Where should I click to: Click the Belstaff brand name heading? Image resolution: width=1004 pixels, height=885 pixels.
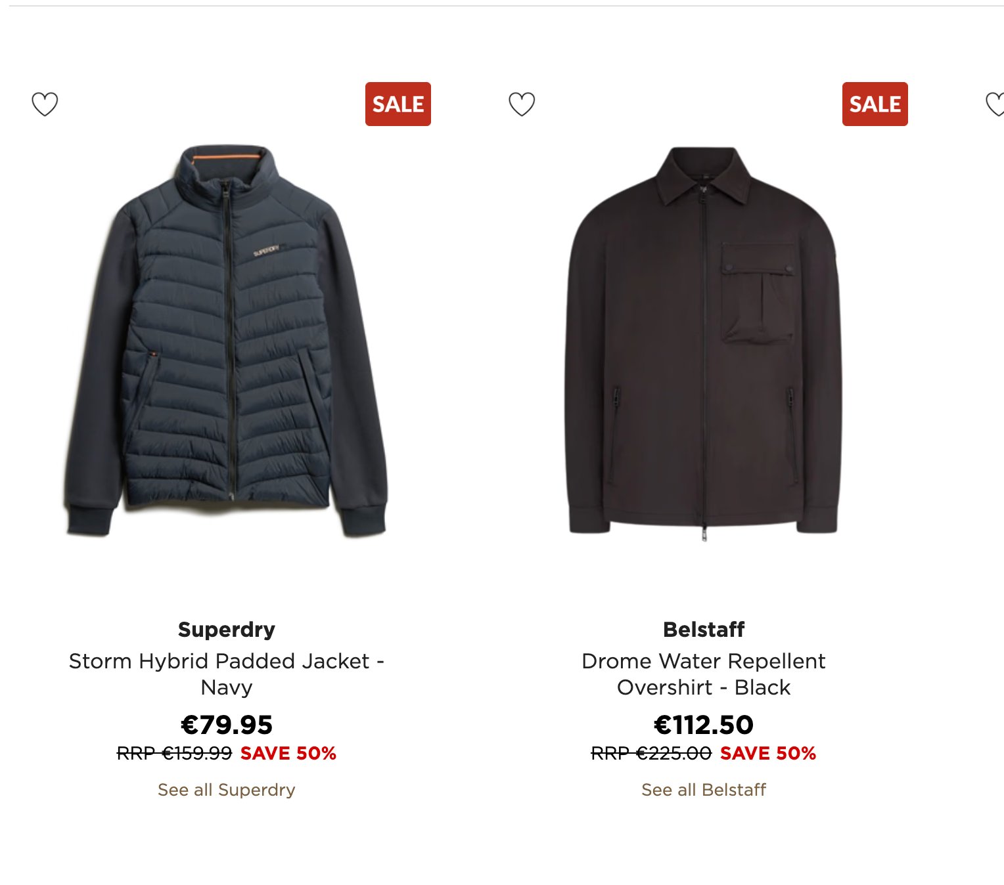(703, 629)
